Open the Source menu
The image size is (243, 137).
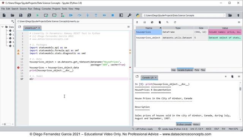pos(23,9)
